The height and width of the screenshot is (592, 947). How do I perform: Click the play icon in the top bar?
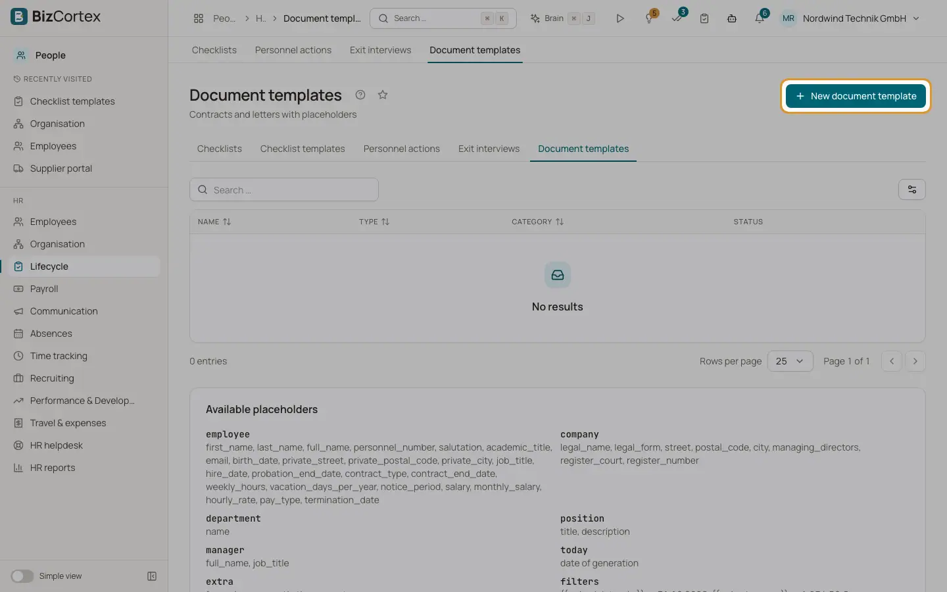(x=619, y=18)
